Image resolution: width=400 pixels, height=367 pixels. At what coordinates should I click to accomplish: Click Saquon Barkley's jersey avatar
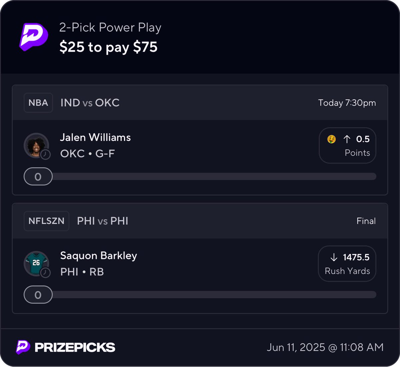(36, 263)
